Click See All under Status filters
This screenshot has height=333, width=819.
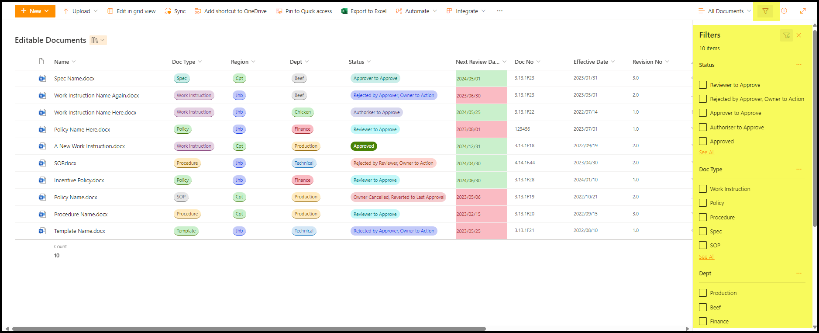tap(706, 153)
